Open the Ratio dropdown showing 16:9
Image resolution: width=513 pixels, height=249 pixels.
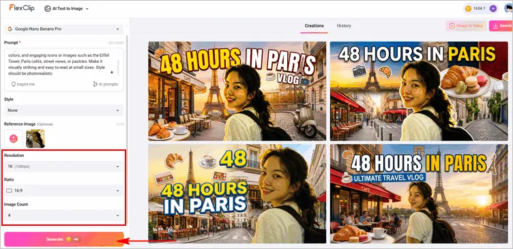point(64,190)
